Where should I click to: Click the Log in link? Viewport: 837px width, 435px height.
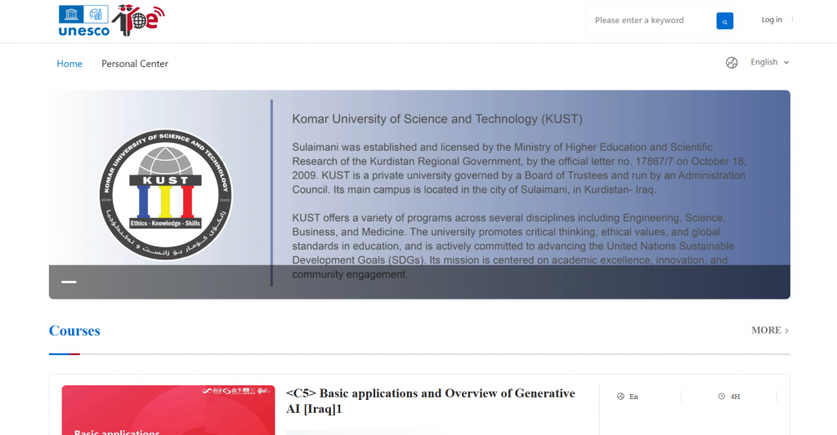coord(772,20)
